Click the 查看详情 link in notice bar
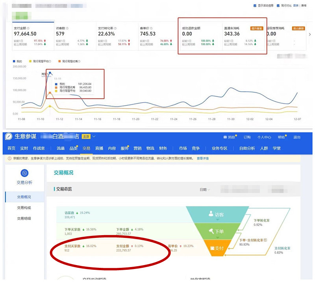Viewport: 315px width, 282px height. click(203, 158)
